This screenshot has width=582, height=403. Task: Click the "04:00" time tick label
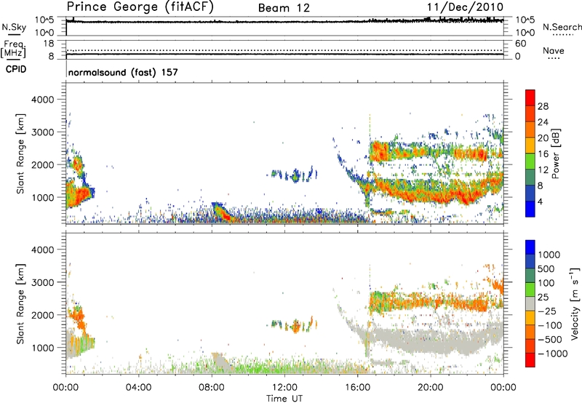click(x=138, y=388)
